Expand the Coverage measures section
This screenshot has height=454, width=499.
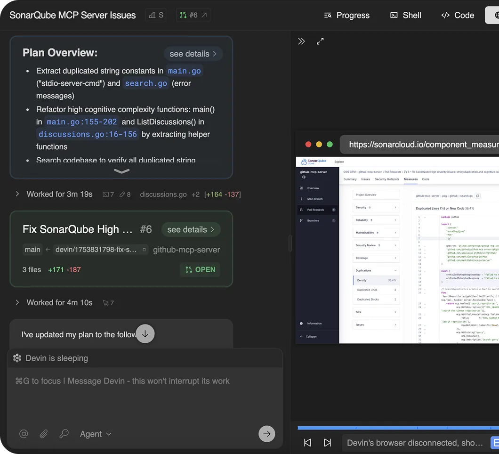[x=376, y=258]
